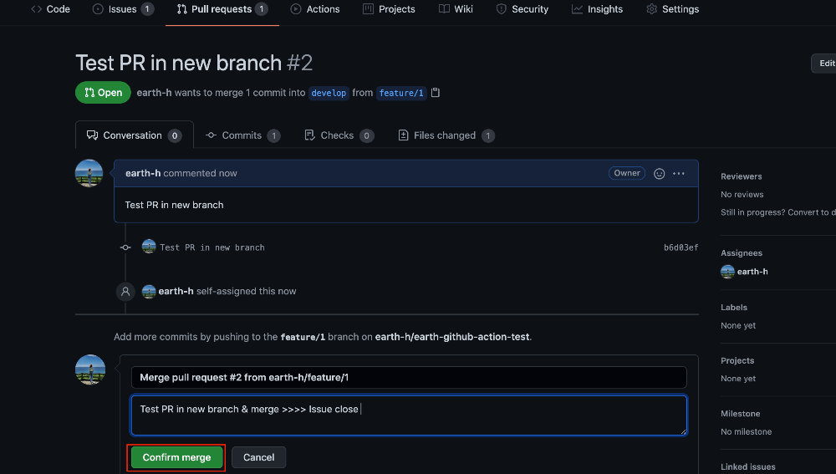Open commit hash b6d03ef

(x=681, y=247)
